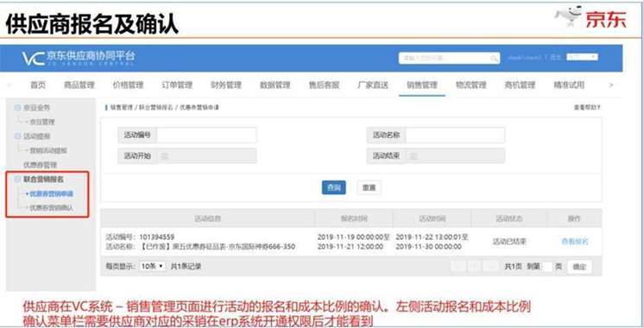643x328 pixels.
Task: Click the 活动信息 column header
Action: click(x=208, y=218)
